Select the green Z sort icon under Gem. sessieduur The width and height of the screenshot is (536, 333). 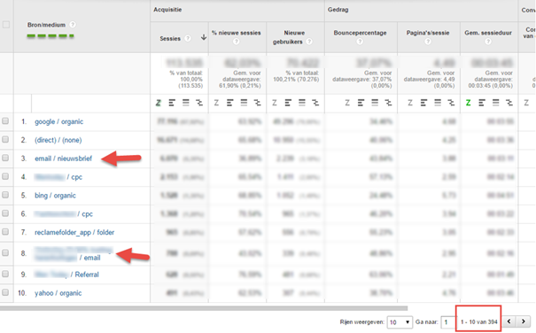coord(468,103)
